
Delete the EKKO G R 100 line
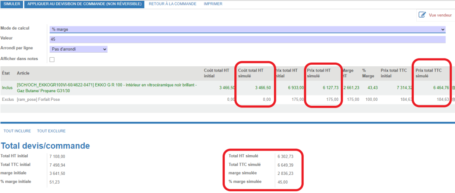pos(453,88)
